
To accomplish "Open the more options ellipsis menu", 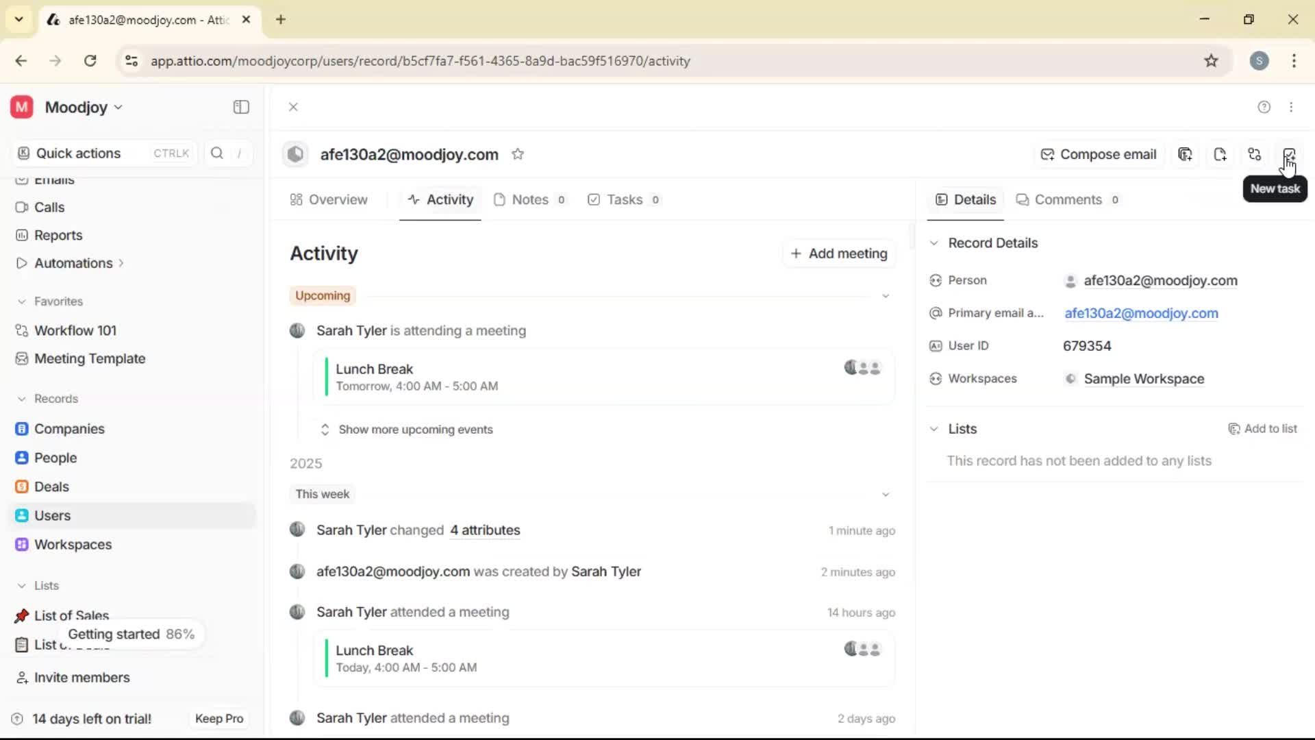I will point(1292,107).
